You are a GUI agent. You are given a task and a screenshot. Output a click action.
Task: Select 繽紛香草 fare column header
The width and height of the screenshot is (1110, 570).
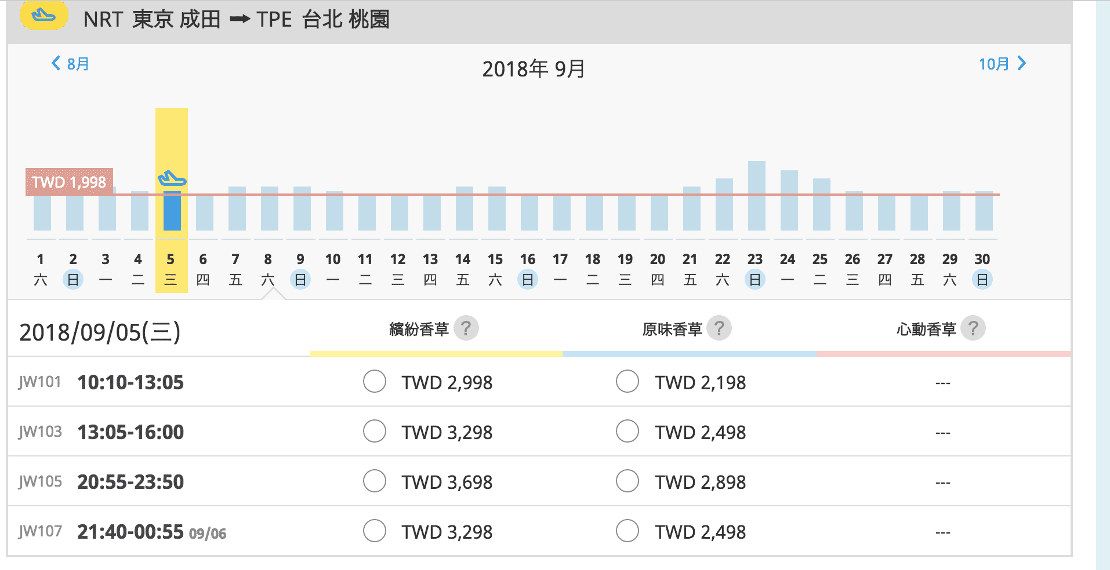419,330
